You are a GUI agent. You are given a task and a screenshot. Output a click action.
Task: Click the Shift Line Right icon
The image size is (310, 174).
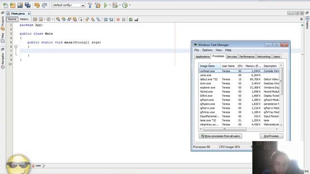[x=111, y=19]
